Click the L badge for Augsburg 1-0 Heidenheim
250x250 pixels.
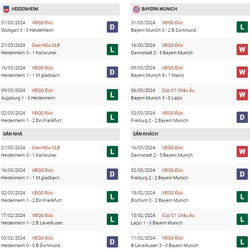(112, 95)
